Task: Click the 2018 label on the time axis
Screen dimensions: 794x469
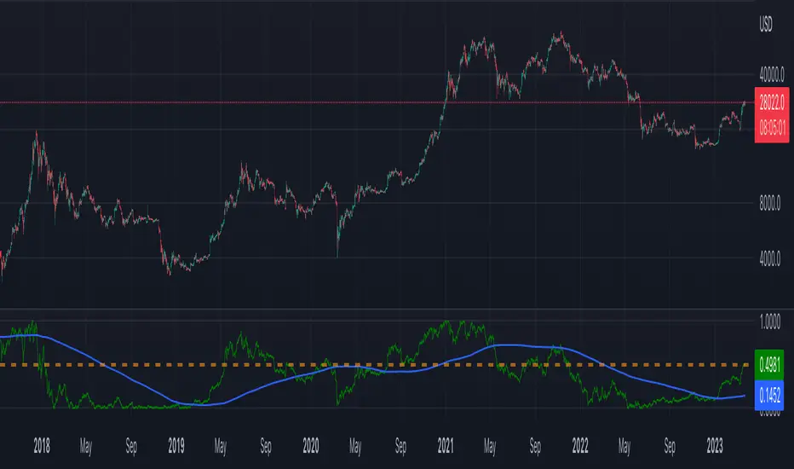Action: coord(42,446)
